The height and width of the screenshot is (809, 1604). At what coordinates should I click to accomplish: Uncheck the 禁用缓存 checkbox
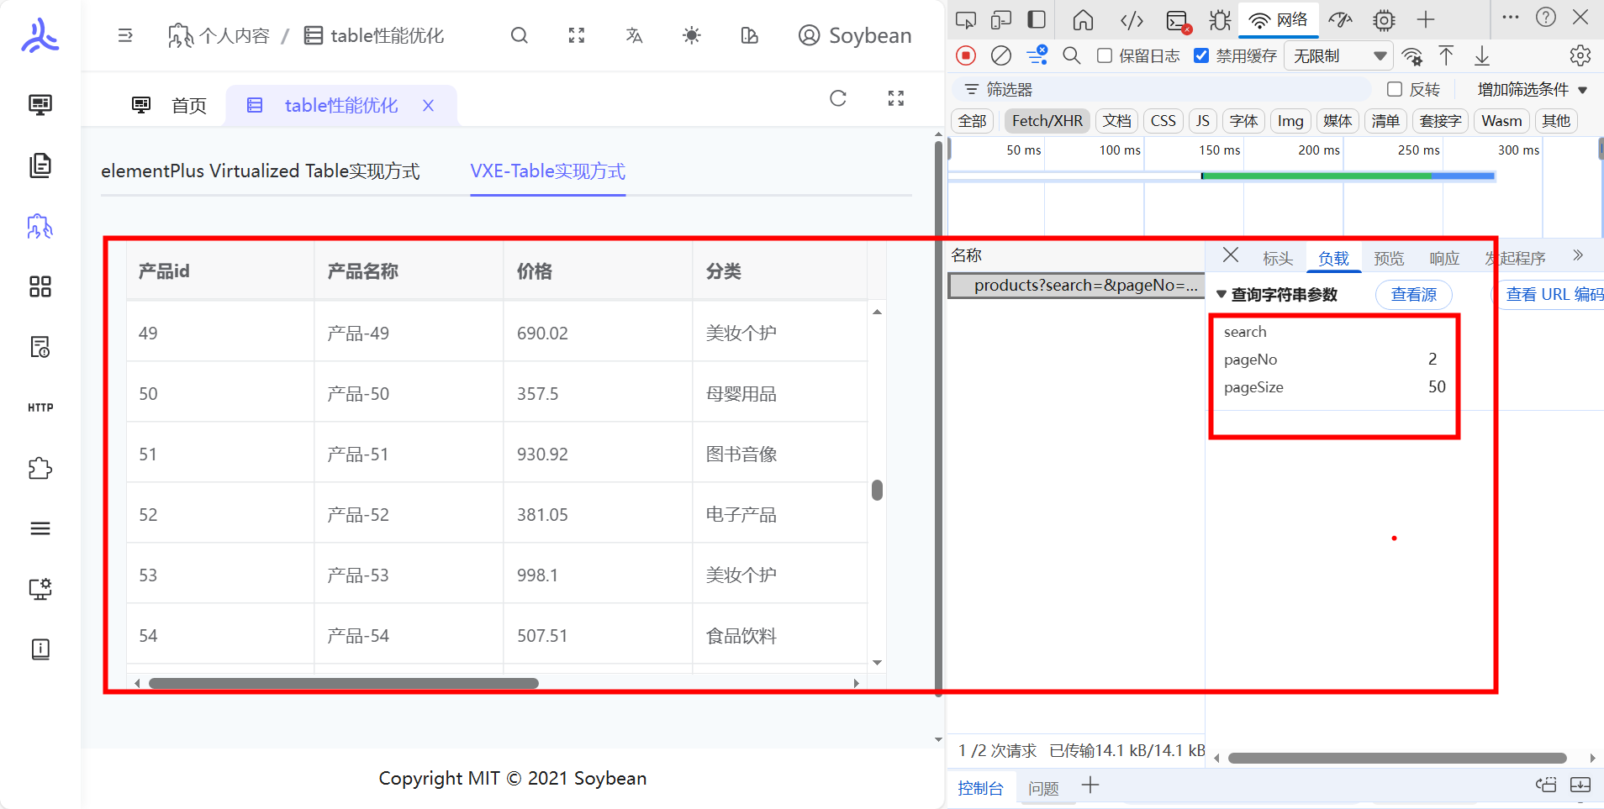tap(1201, 55)
